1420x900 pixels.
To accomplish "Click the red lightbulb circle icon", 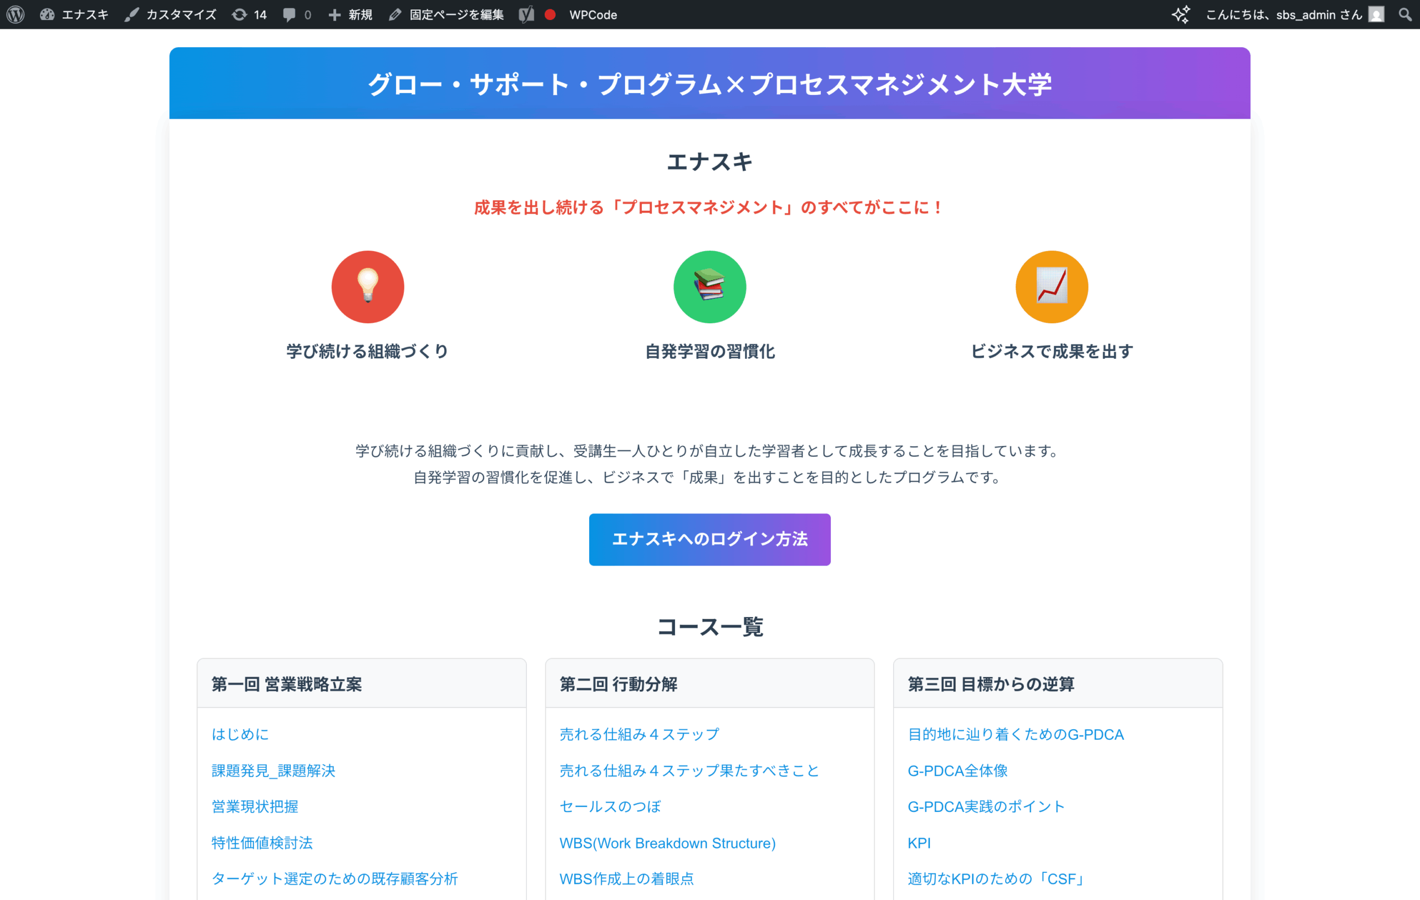I will click(367, 287).
